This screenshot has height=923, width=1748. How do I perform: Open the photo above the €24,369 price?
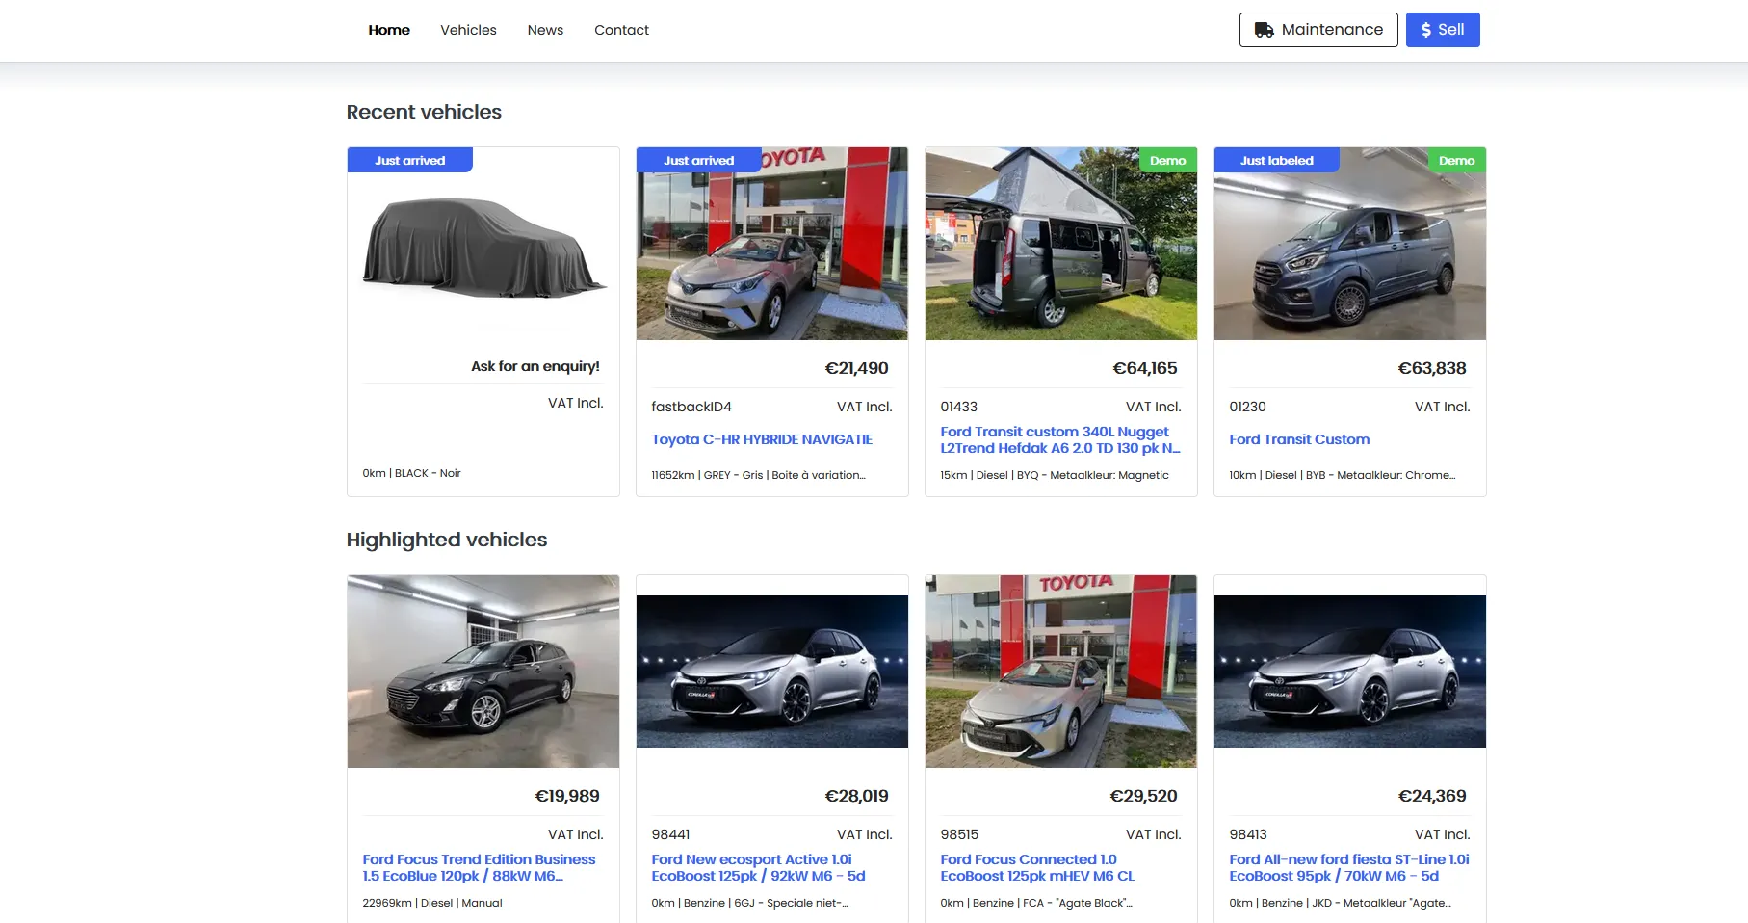click(1350, 672)
